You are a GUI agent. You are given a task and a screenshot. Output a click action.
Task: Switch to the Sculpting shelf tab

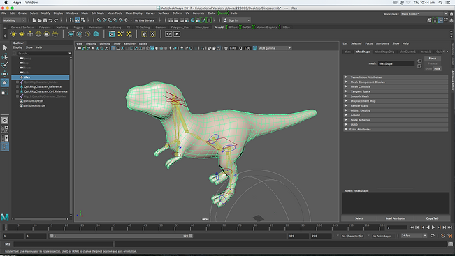click(62, 27)
